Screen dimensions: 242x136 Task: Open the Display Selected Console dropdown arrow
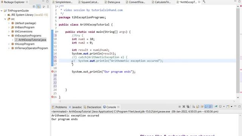coord(224,107)
